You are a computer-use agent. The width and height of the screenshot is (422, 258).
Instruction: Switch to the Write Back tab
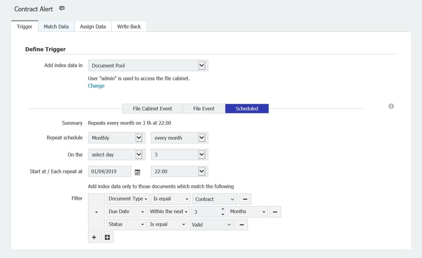click(x=129, y=27)
